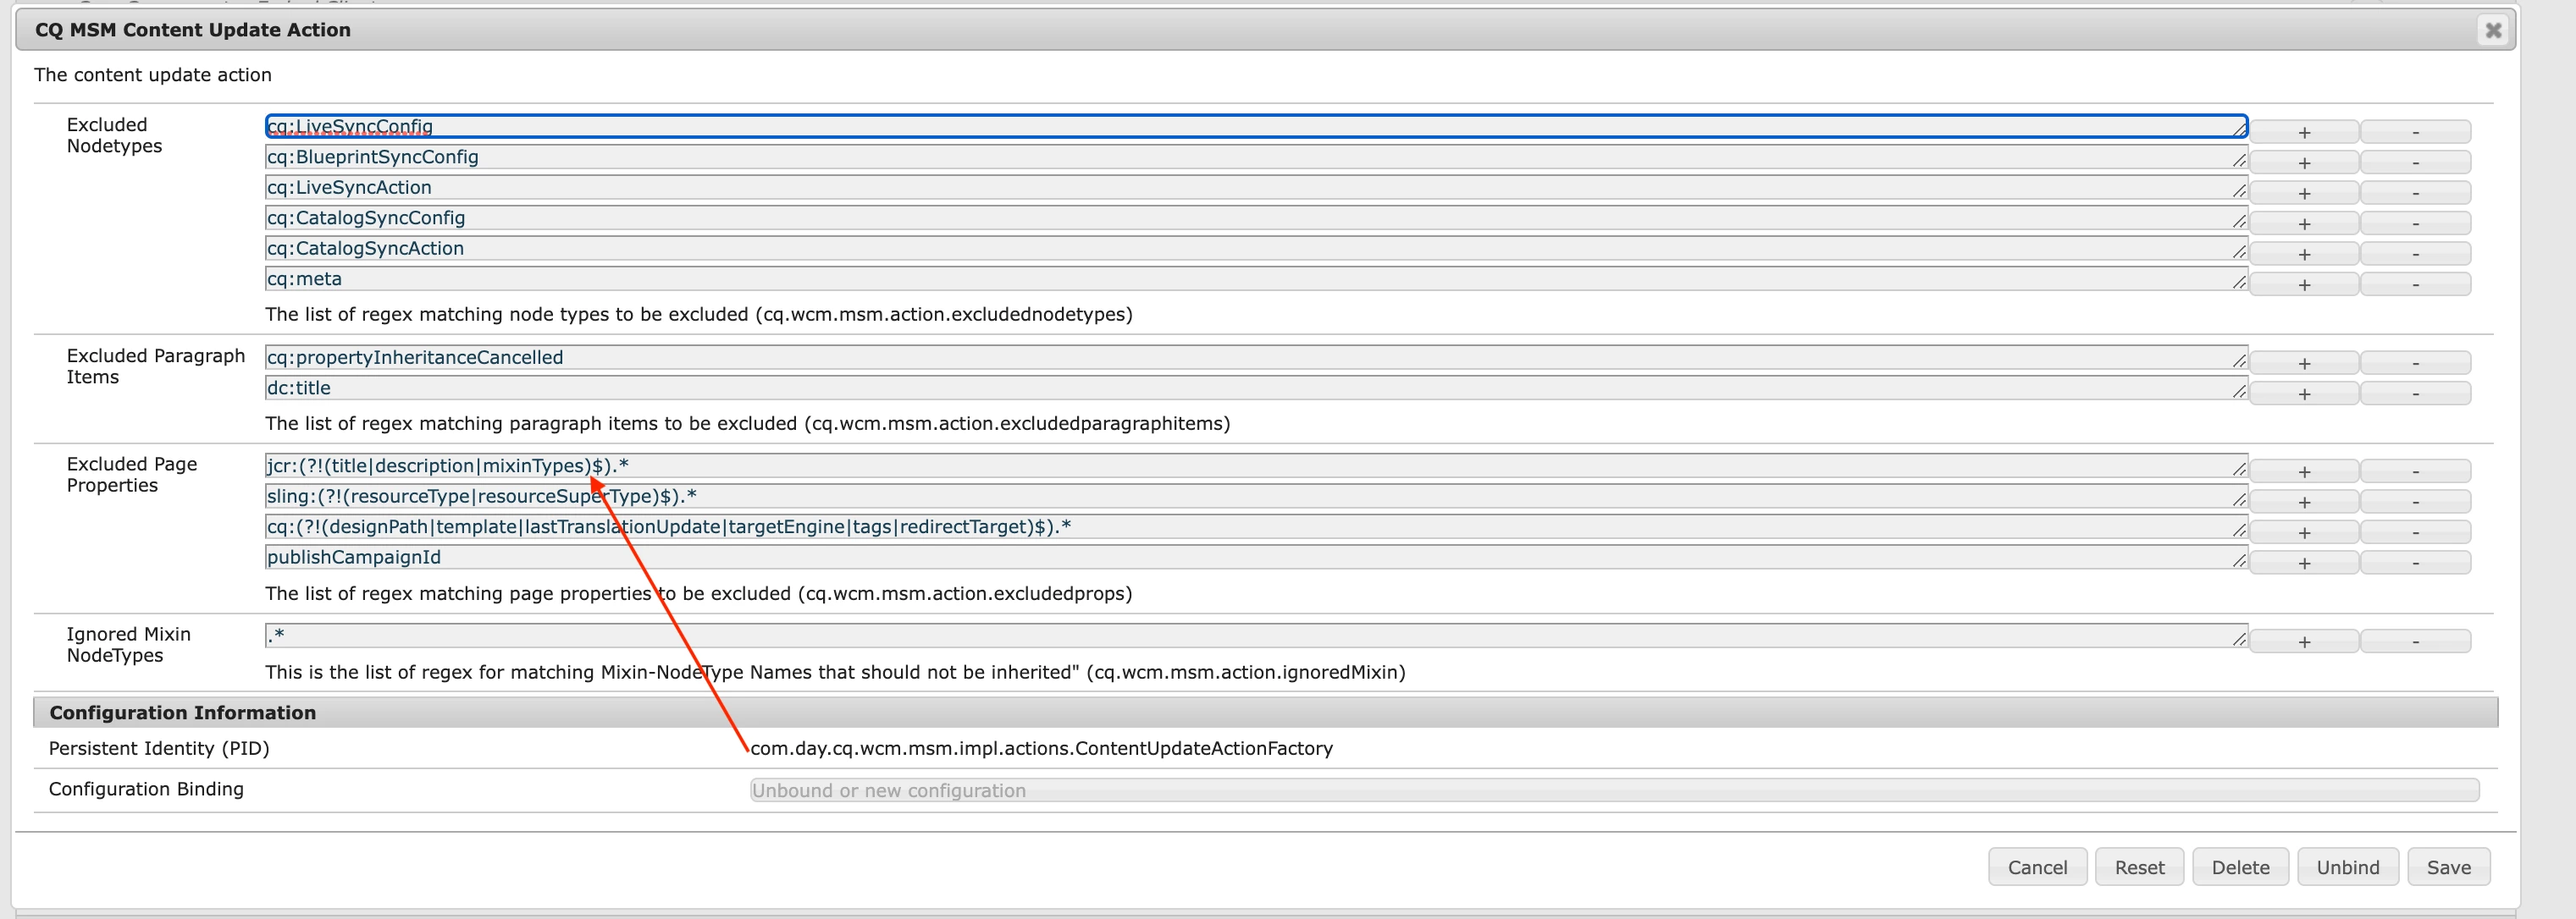2576x919 pixels.
Task: Add a row after cq:LiveSyncConfig entry
Action: (x=2304, y=132)
